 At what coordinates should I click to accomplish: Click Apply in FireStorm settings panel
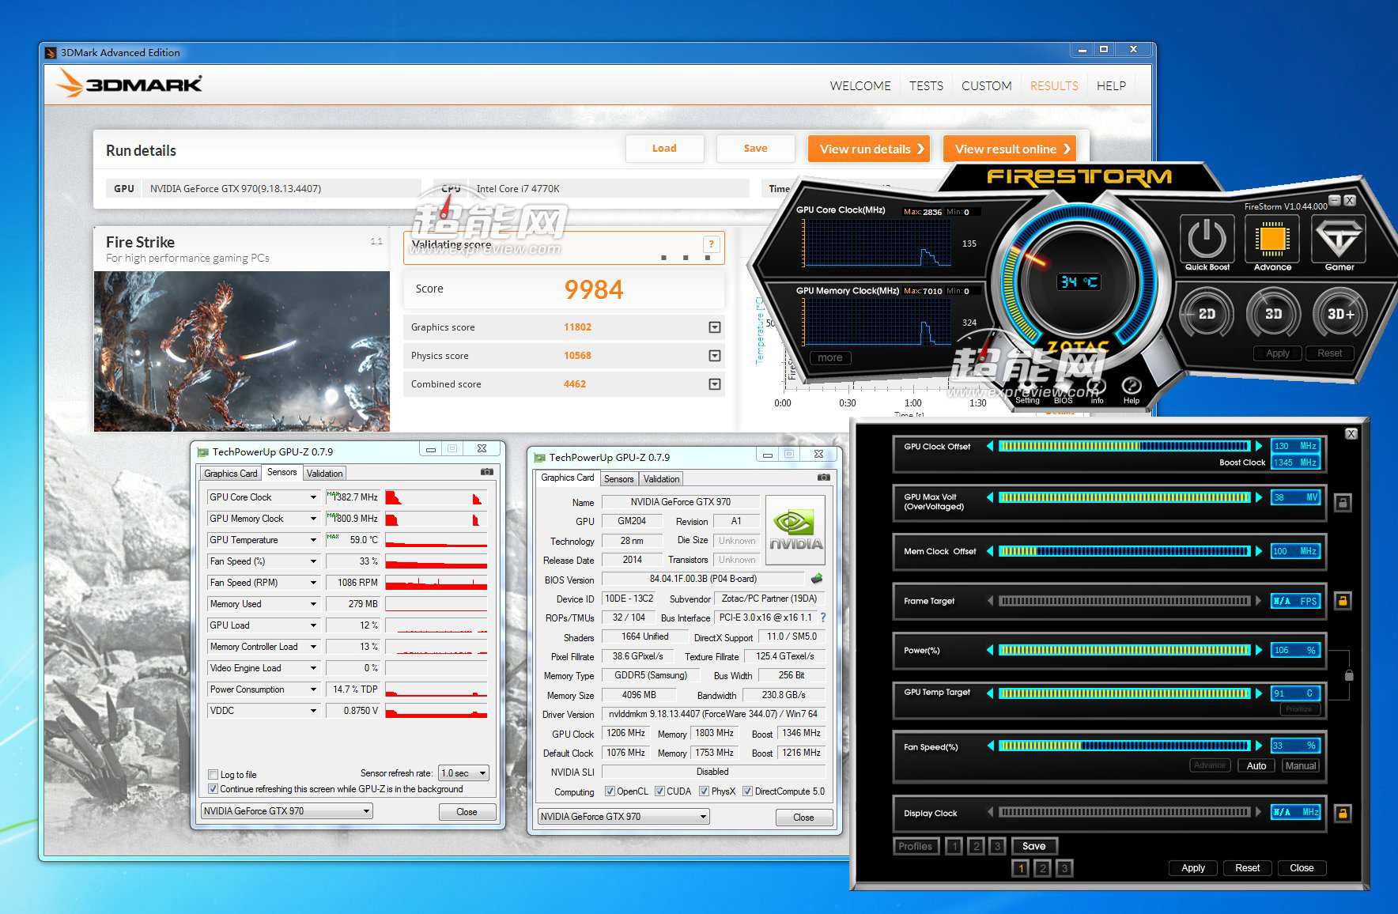pyautogui.click(x=1193, y=867)
